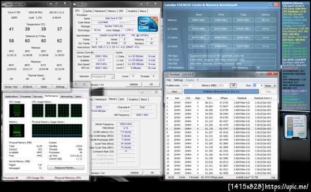311x192 pixels.
Task: Open Services tab in Task Manager
Action: (x=38, y=96)
